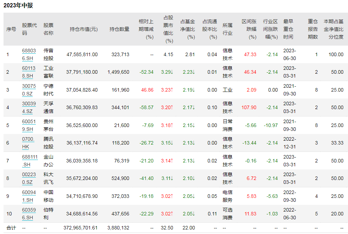This screenshot has width=348, height=234.
Task: Click the total stock ratio 32.50
Action: [167, 228]
